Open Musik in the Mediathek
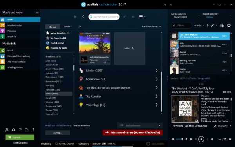The width and height of the screenshot is (235, 147). (x=20, y=51)
